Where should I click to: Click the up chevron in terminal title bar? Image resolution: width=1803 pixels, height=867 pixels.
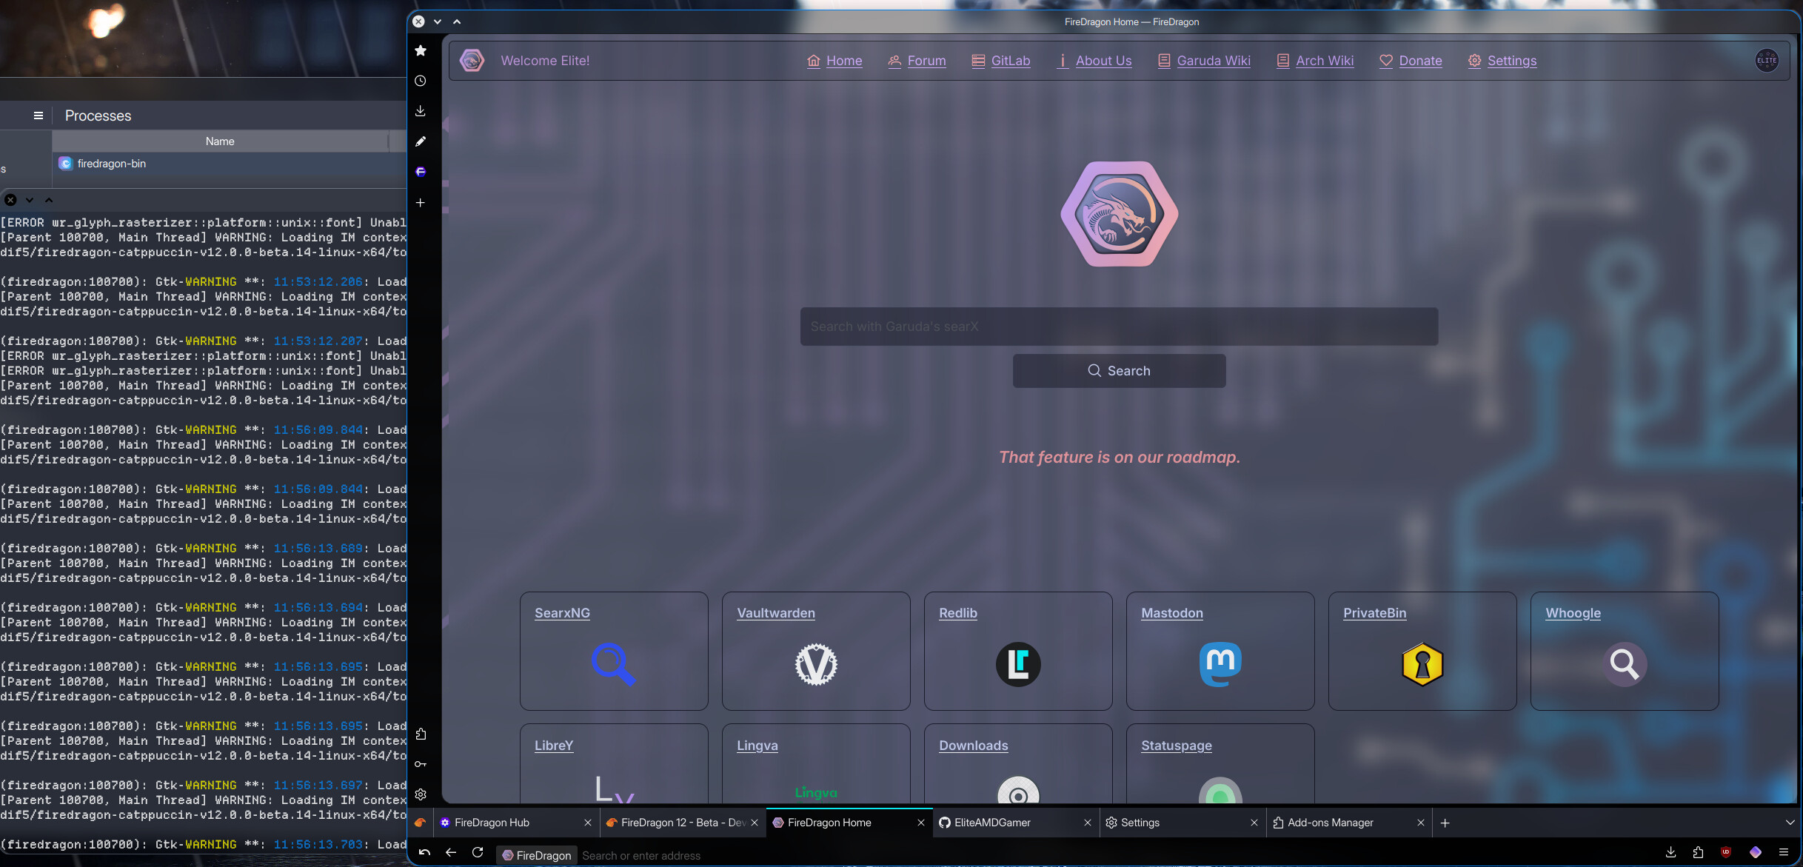click(49, 200)
